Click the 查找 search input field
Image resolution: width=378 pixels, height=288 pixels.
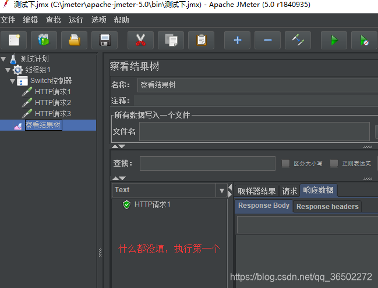(207, 164)
